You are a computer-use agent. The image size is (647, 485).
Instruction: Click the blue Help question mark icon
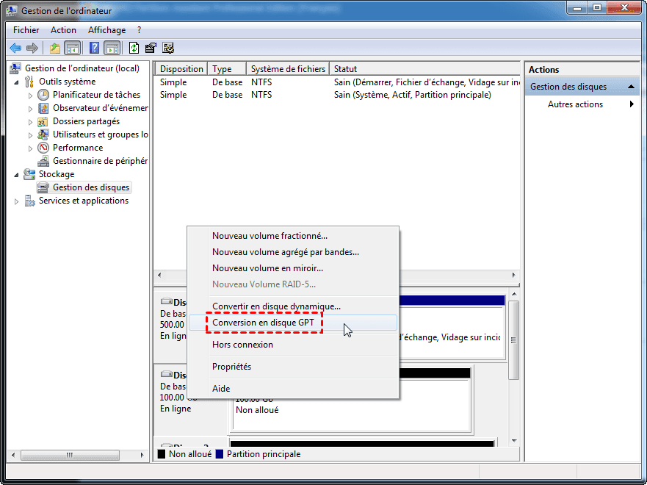[94, 48]
